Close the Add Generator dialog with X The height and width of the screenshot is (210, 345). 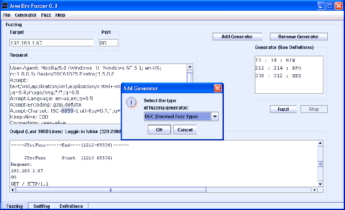[x=218, y=88]
